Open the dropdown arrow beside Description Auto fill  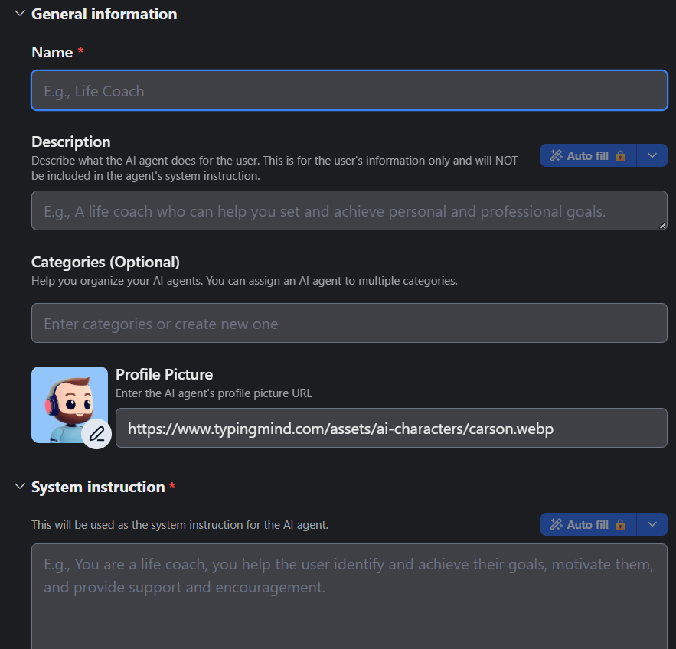pyautogui.click(x=652, y=156)
